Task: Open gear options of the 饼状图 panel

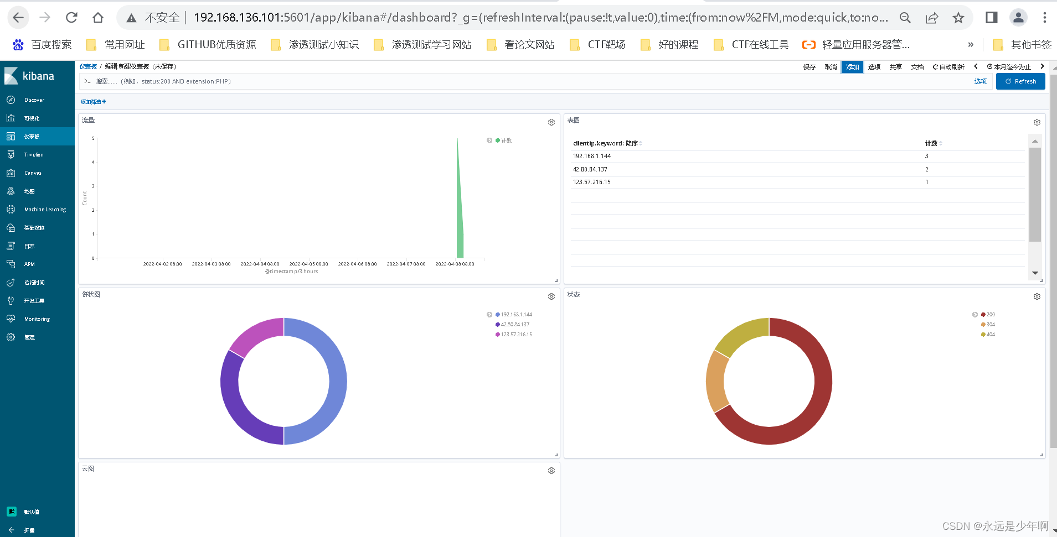Action: [551, 296]
